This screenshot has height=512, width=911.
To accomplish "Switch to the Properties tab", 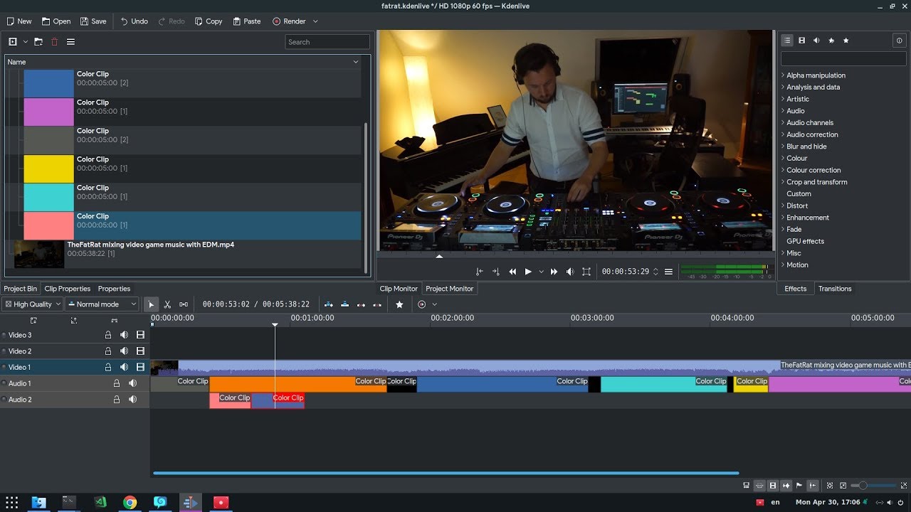I will pos(114,289).
